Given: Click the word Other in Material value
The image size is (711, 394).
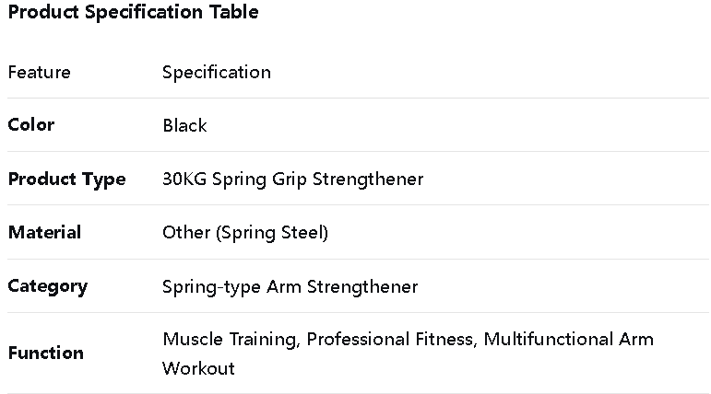Looking at the screenshot, I should (185, 232).
